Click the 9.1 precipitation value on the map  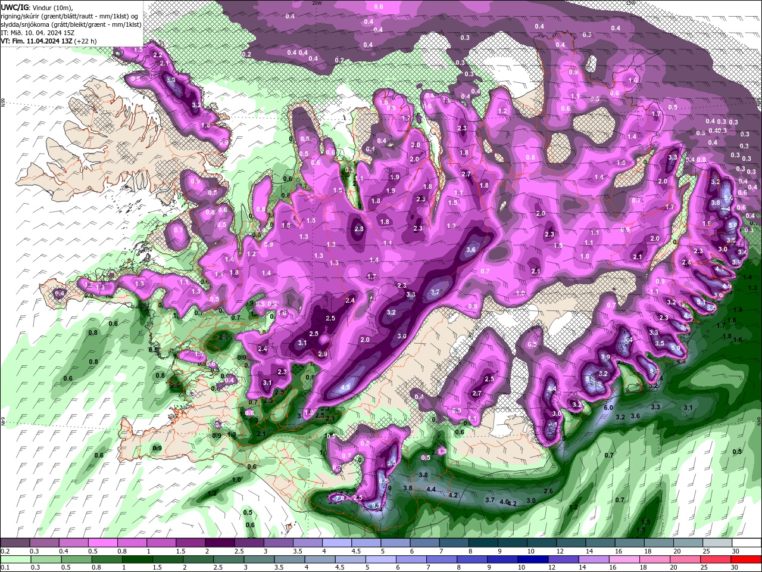[376, 505]
